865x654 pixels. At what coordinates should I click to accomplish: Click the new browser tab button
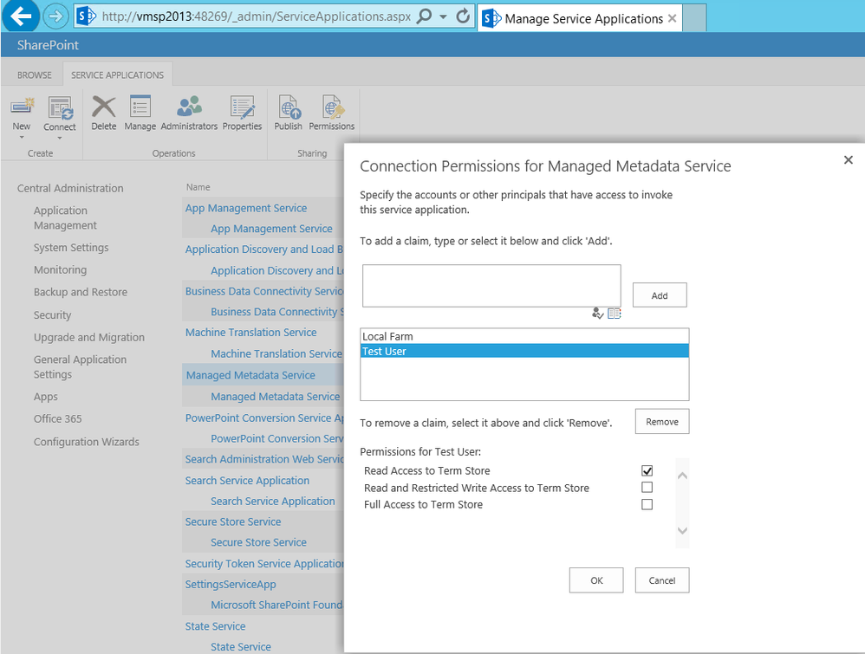694,18
